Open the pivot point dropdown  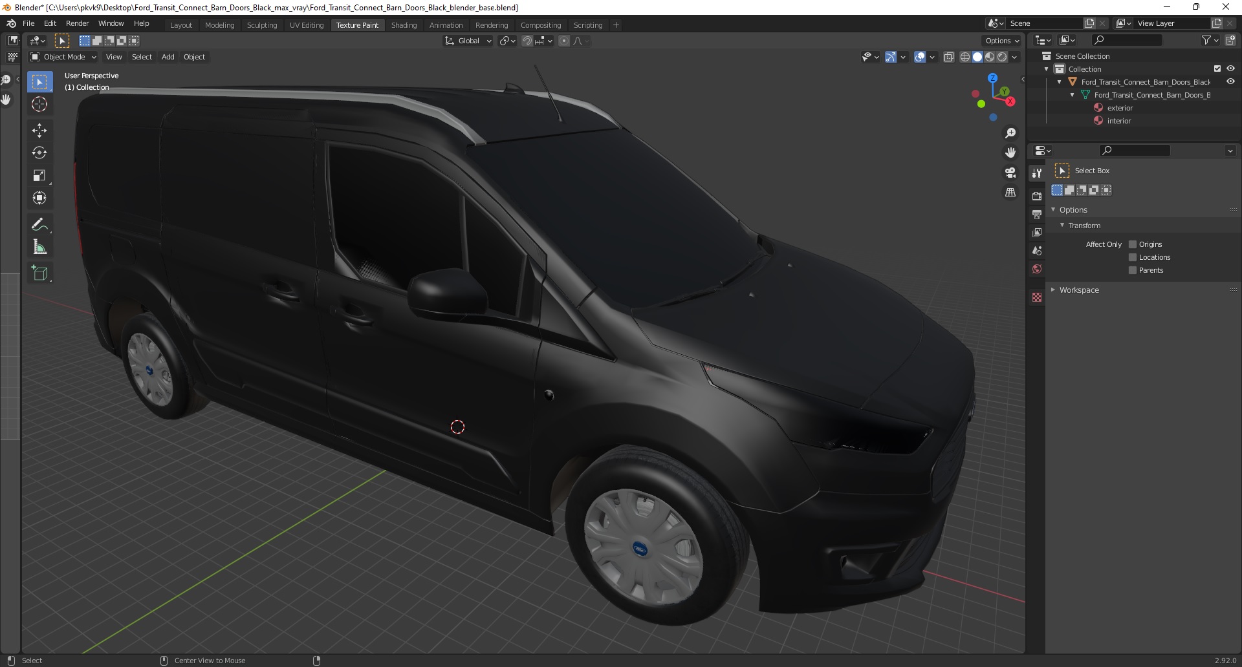point(508,41)
